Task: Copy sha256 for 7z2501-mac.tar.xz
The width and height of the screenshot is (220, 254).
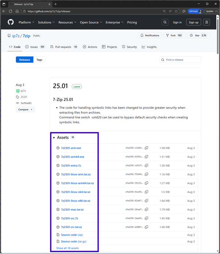Action: click(x=146, y=209)
